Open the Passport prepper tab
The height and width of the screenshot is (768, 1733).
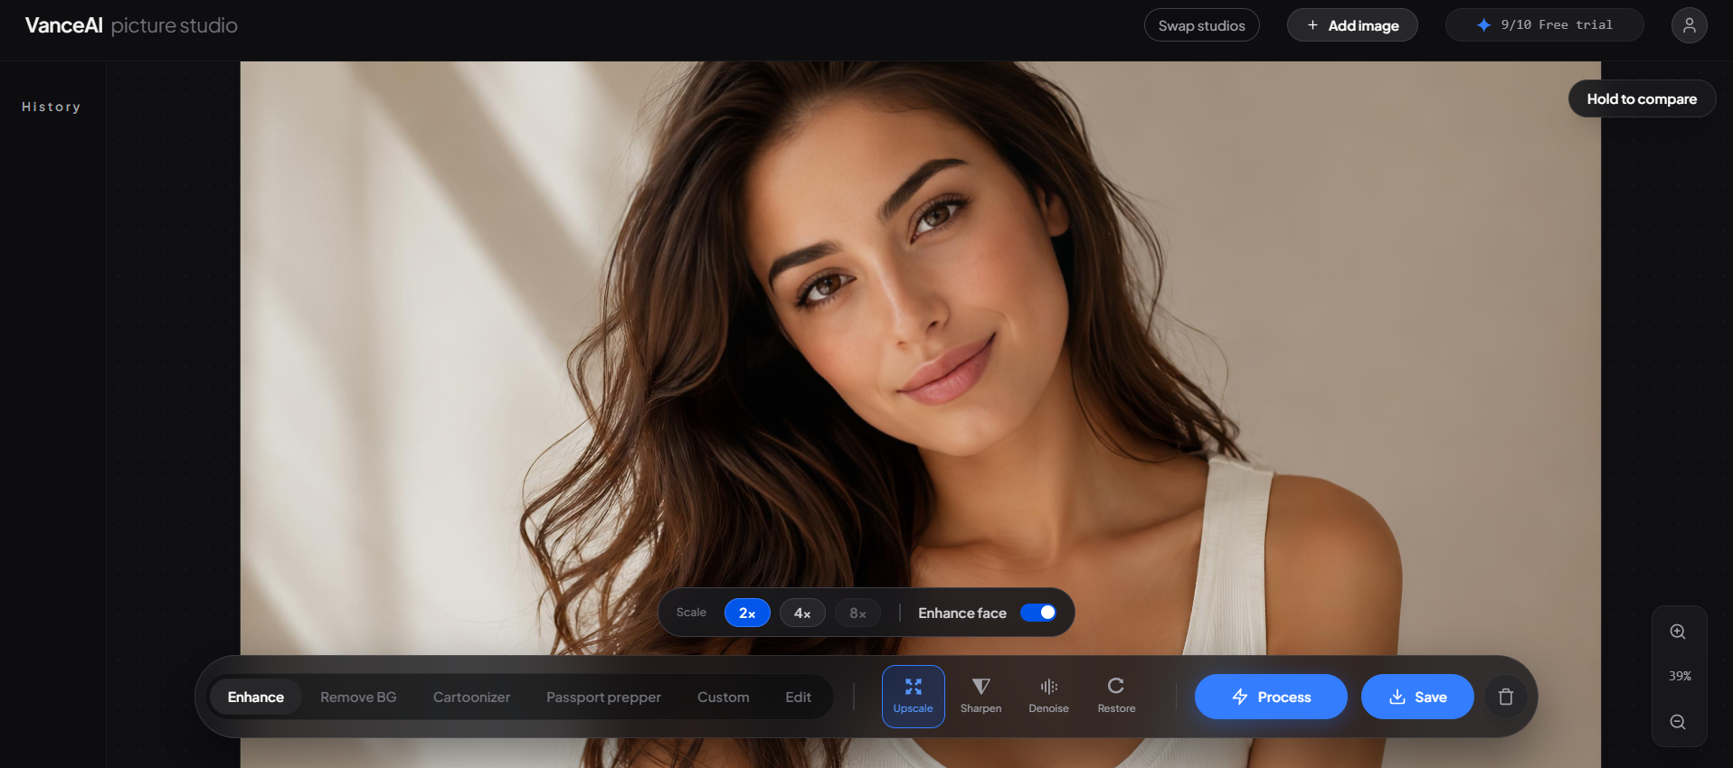point(603,697)
